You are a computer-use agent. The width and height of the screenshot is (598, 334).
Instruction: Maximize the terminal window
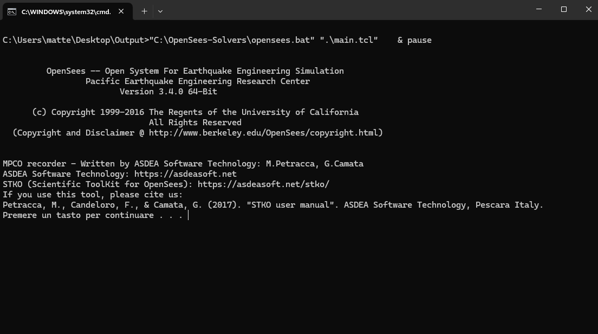(564, 9)
